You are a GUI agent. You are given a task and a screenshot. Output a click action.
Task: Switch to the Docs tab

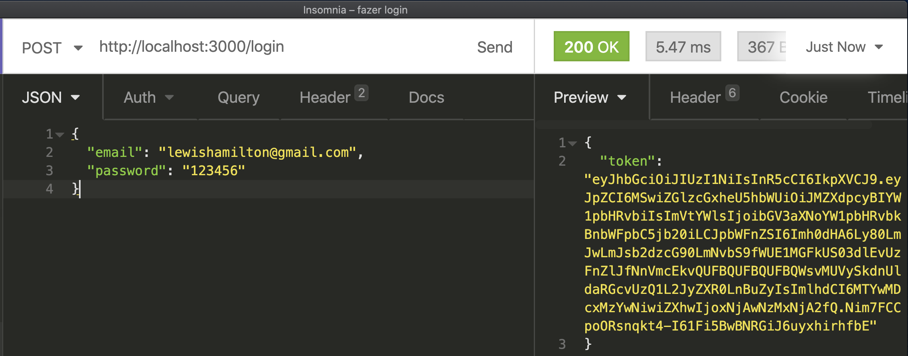coord(426,97)
